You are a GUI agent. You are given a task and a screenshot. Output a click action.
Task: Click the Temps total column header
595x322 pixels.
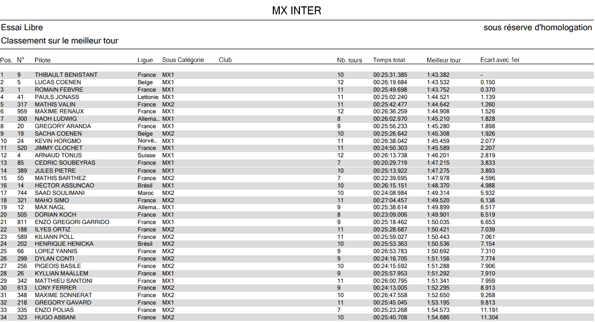[x=389, y=60]
